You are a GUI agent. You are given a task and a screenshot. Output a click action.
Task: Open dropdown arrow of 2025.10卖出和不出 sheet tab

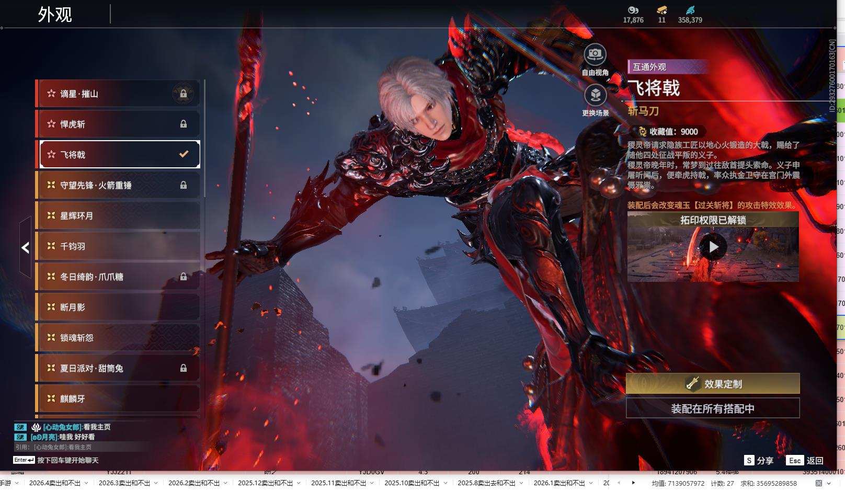[x=445, y=483]
